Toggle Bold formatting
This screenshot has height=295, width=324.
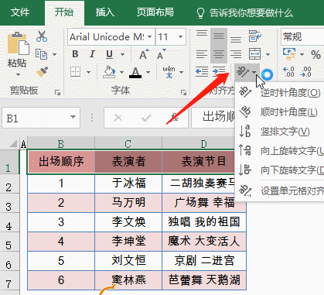click(75, 54)
